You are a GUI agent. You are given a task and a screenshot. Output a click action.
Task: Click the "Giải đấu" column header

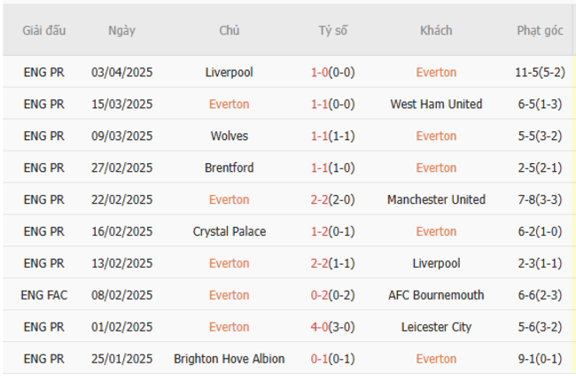pyautogui.click(x=44, y=31)
